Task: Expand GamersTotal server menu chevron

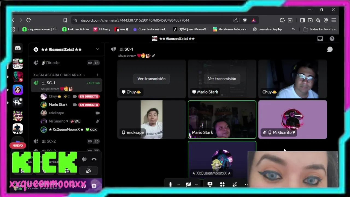Action: pos(98,49)
